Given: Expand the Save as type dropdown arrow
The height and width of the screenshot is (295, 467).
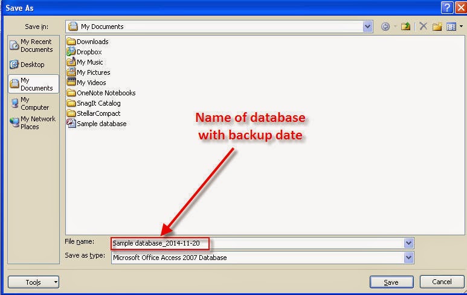Looking at the screenshot, I should tap(408, 258).
